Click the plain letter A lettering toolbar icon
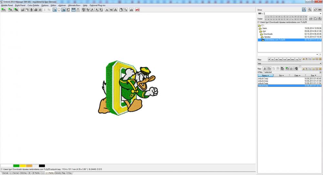323x175 pixels. pyautogui.click(x=107, y=10)
